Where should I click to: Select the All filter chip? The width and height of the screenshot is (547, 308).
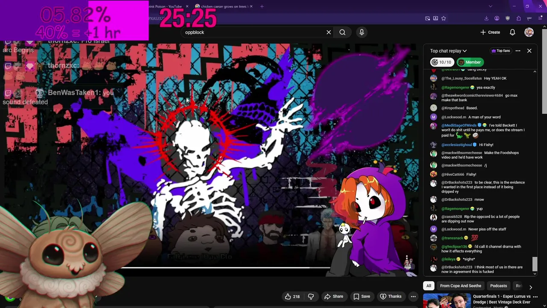[429, 286]
